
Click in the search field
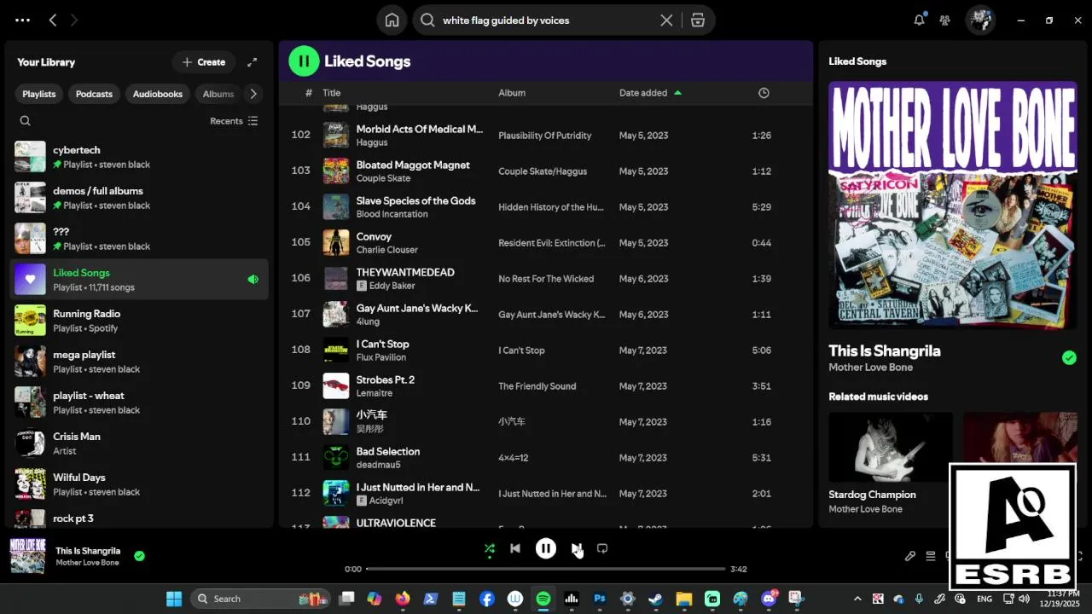546,20
